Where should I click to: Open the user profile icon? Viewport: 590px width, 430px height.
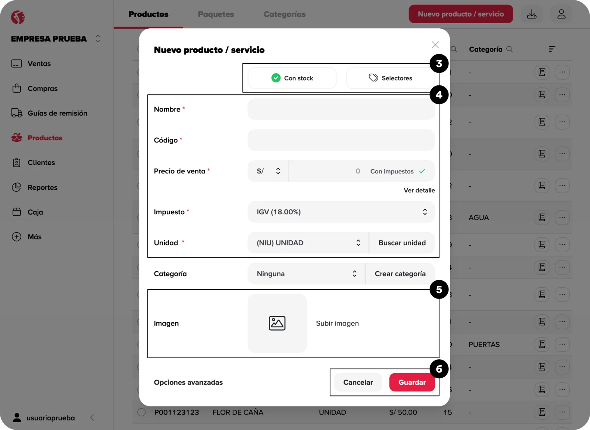coord(561,14)
